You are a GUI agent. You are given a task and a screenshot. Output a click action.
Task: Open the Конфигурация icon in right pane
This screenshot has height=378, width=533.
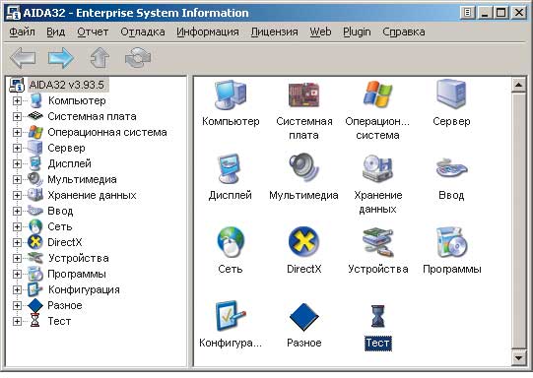[231, 316]
